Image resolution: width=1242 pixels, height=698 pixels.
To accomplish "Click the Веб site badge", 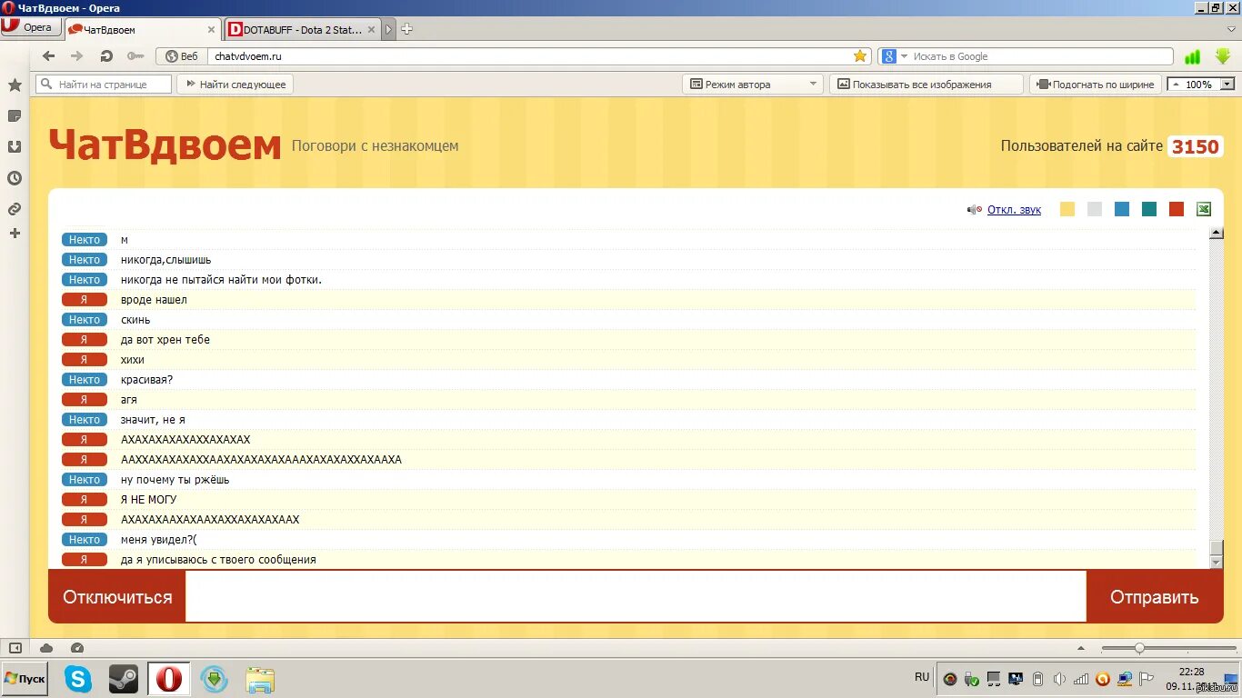I will [181, 56].
